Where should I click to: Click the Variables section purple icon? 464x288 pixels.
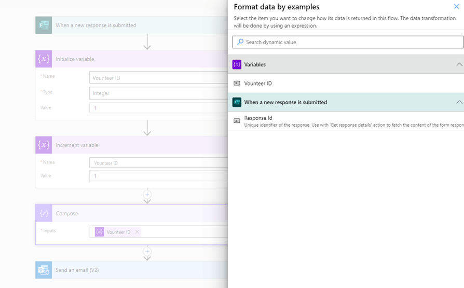point(237,65)
